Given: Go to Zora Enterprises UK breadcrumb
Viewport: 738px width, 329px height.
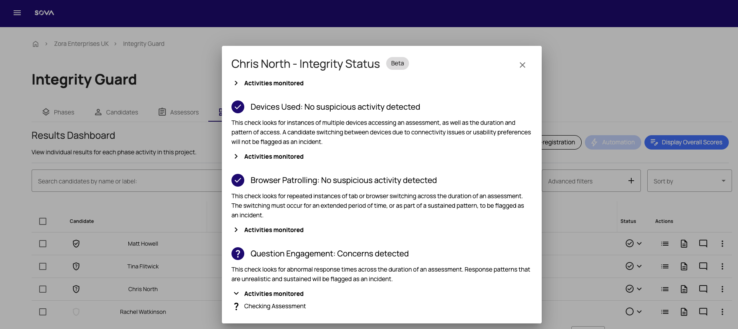Looking at the screenshot, I should coord(82,44).
